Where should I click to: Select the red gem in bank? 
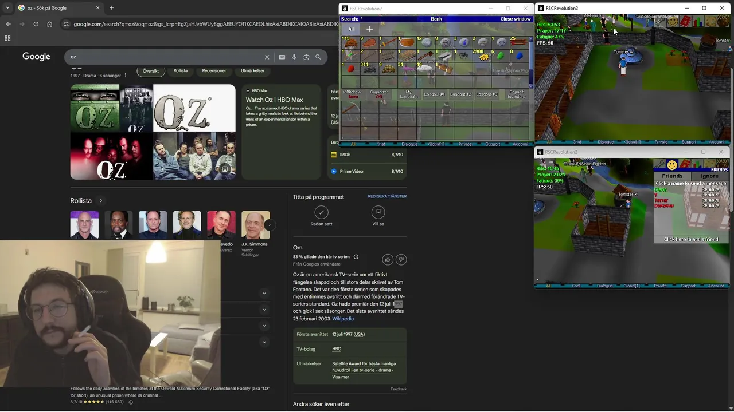pos(350,68)
